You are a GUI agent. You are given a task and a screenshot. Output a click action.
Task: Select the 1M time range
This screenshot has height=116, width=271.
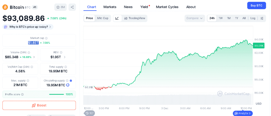229,18
